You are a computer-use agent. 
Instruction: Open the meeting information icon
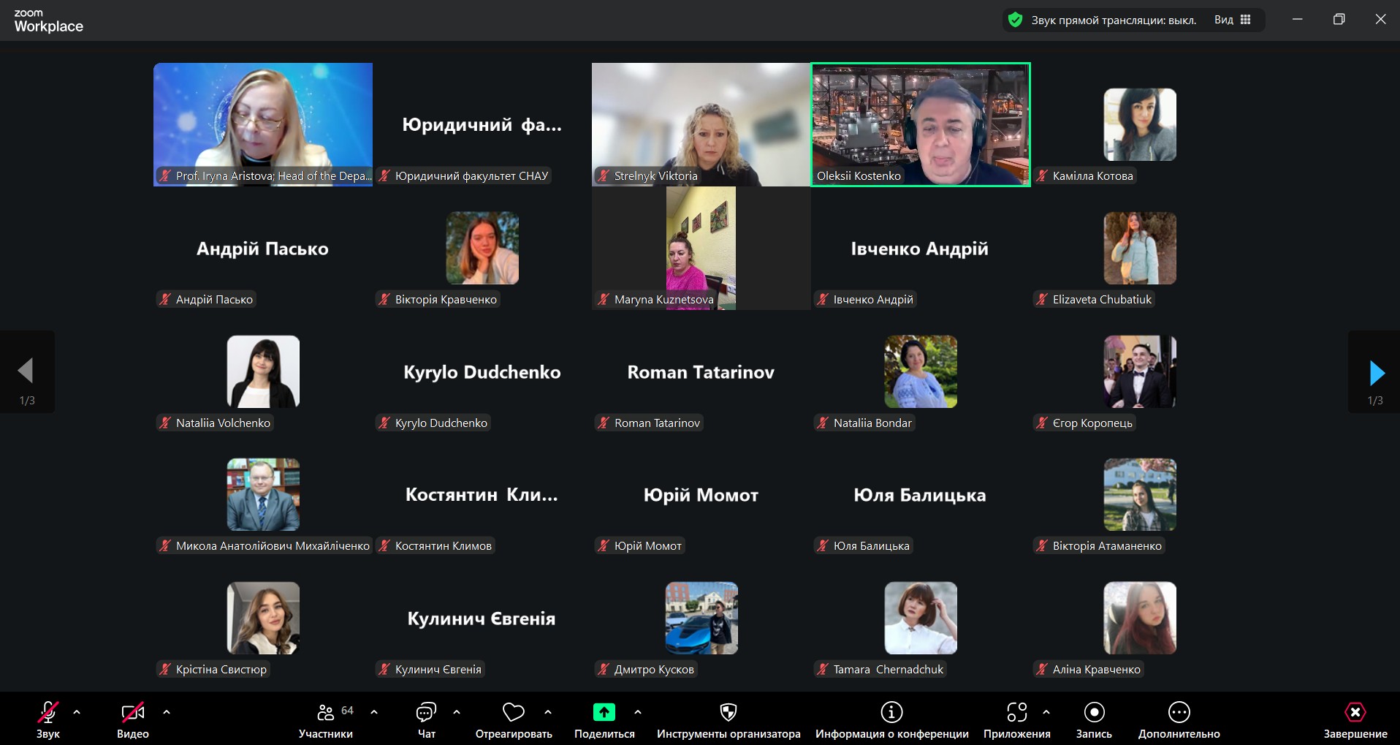891,713
